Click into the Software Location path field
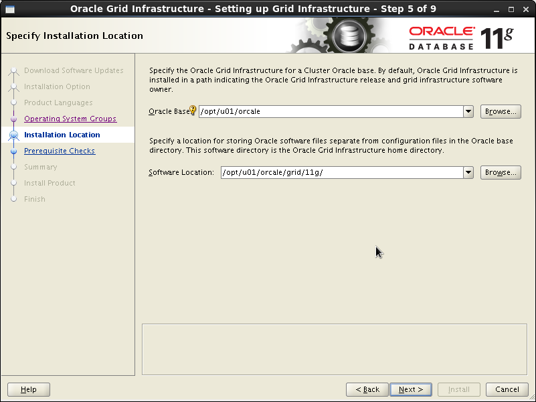536x402 pixels. point(342,172)
